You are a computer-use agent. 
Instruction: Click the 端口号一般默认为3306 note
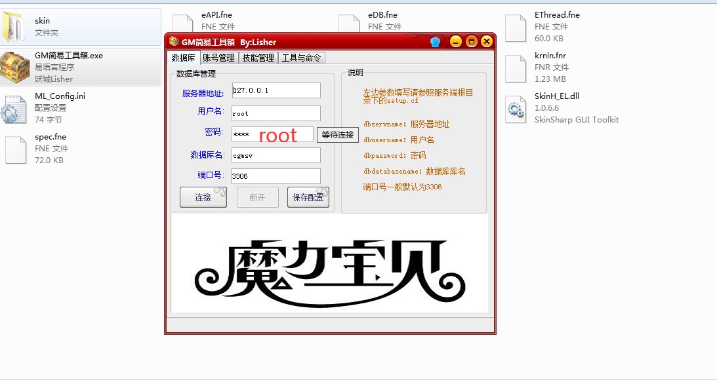402,187
